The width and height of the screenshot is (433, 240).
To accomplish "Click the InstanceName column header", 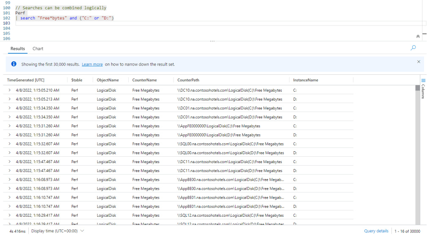I will (305, 80).
